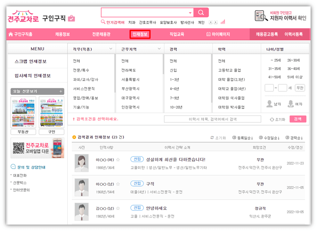Screen dimensions: 317x231
Task: Show previous popular keyword arrow
Action: (x=210, y=22)
